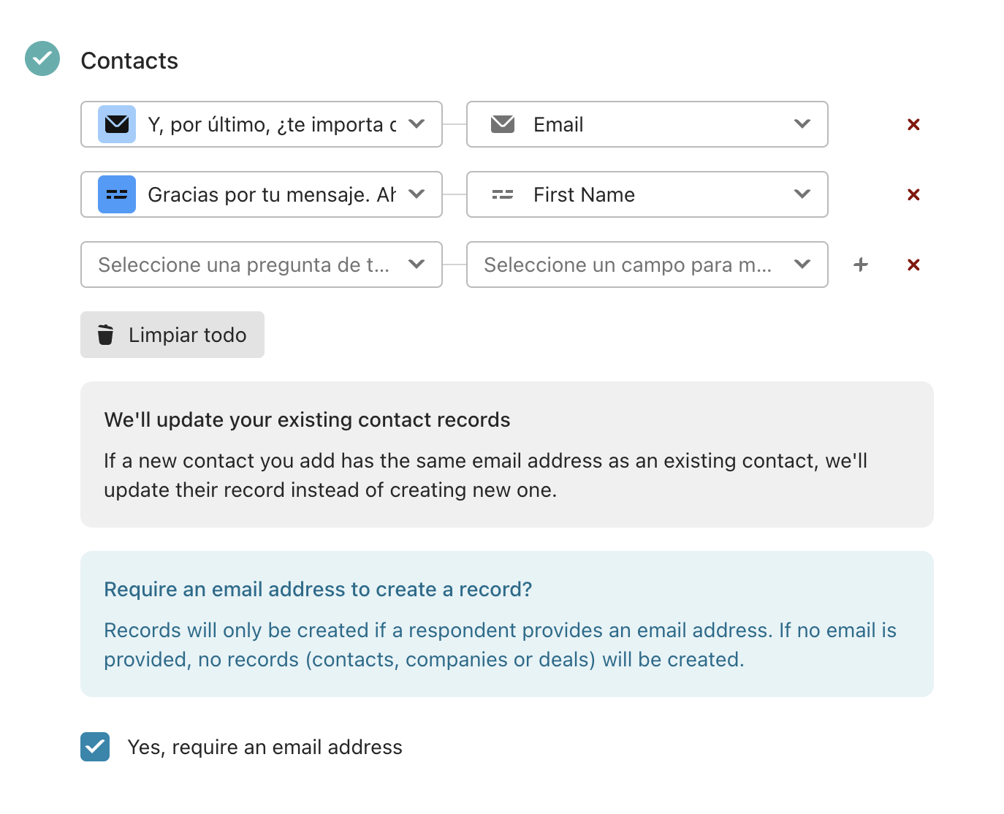Screen dimensions: 1004x814
Task: Click the 'Yes, require an email address' label
Action: 265,747
